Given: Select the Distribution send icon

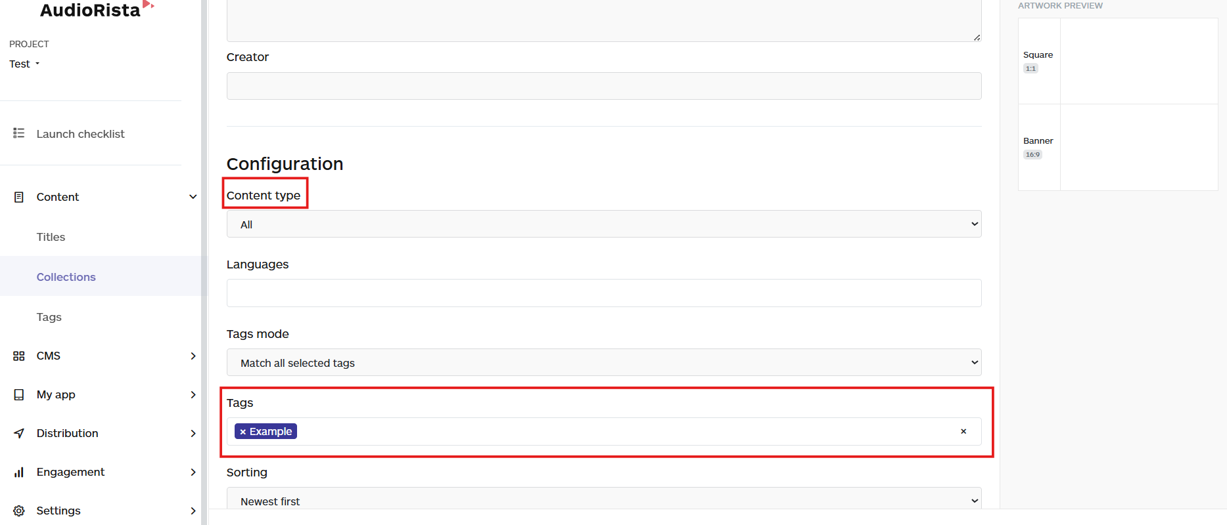Looking at the screenshot, I should pyautogui.click(x=18, y=433).
